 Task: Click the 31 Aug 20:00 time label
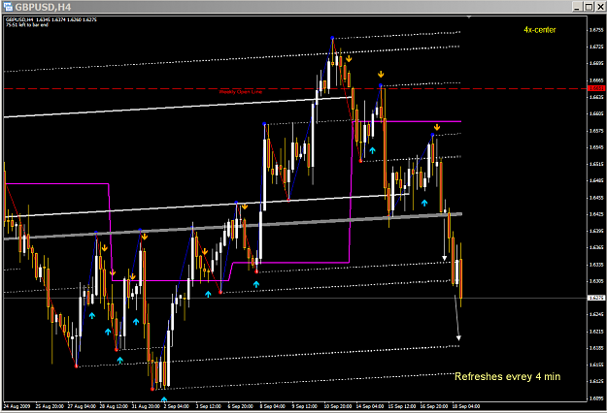click(x=146, y=406)
